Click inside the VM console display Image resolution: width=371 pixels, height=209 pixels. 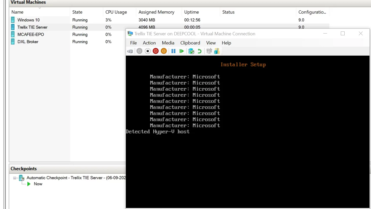[248, 132]
